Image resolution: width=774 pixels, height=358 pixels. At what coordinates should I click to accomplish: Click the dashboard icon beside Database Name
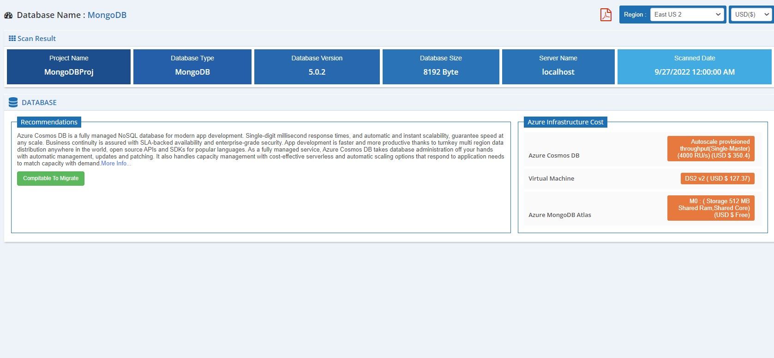click(8, 15)
